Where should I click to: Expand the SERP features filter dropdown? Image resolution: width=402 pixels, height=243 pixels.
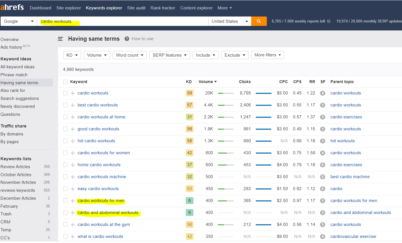click(x=170, y=55)
